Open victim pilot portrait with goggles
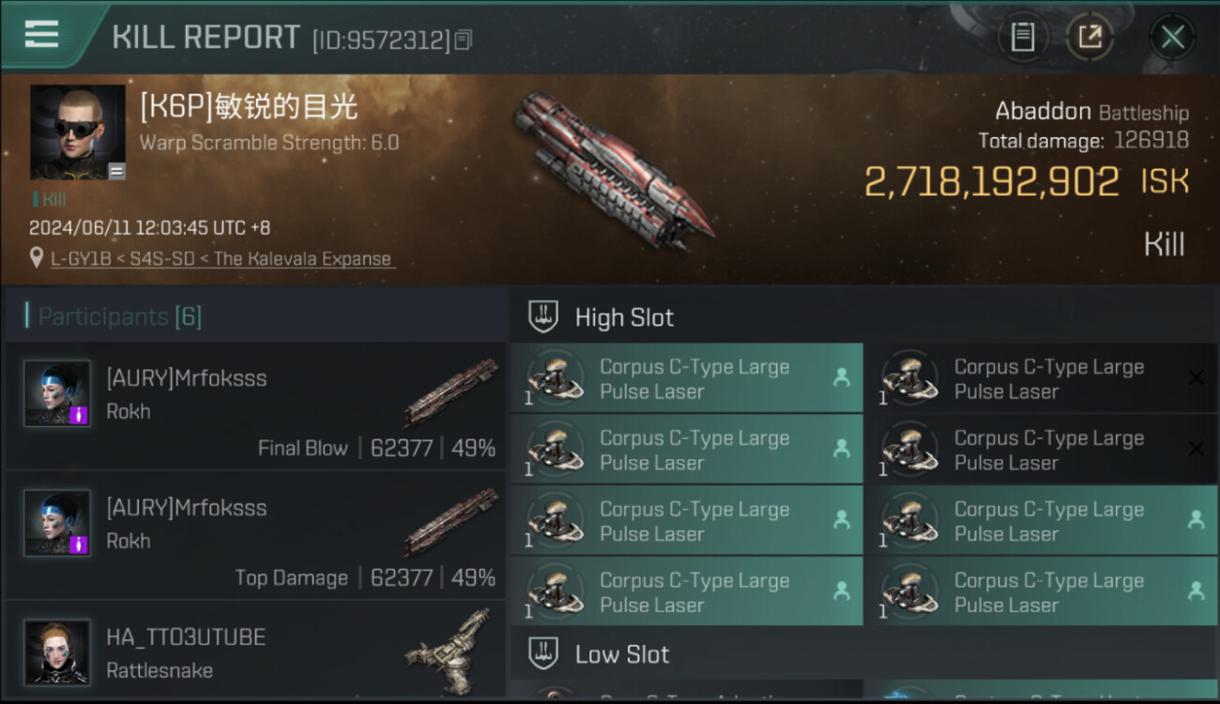This screenshot has width=1220, height=704. click(x=77, y=132)
